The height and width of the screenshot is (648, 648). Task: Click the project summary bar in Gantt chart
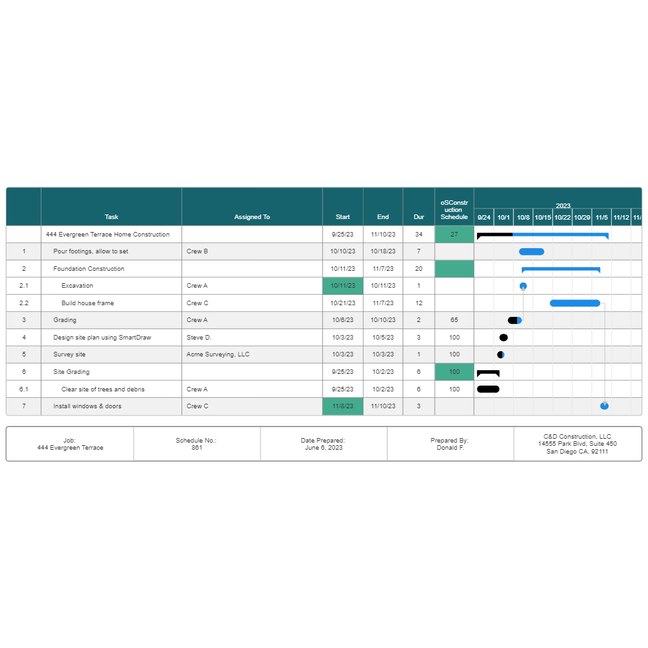(542, 236)
